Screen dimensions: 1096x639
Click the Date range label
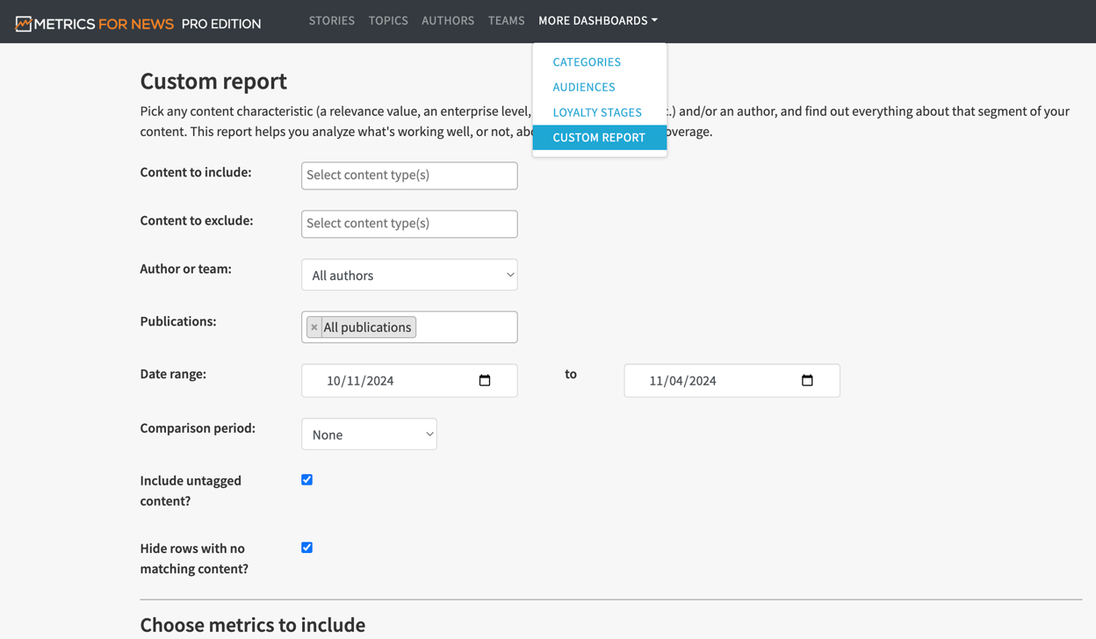click(x=173, y=374)
